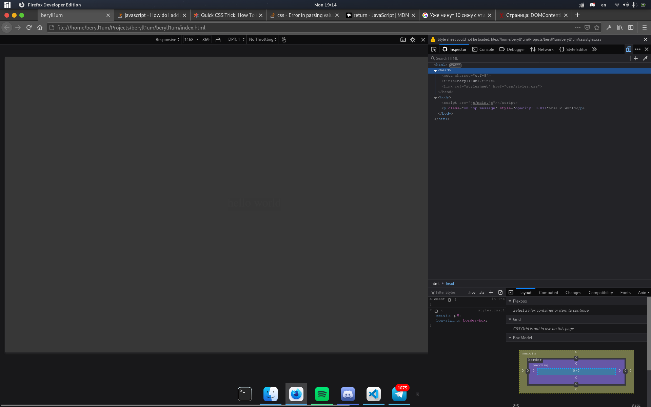Open Compatibility side panel tab
Screen dimensions: 651x407
point(600,293)
